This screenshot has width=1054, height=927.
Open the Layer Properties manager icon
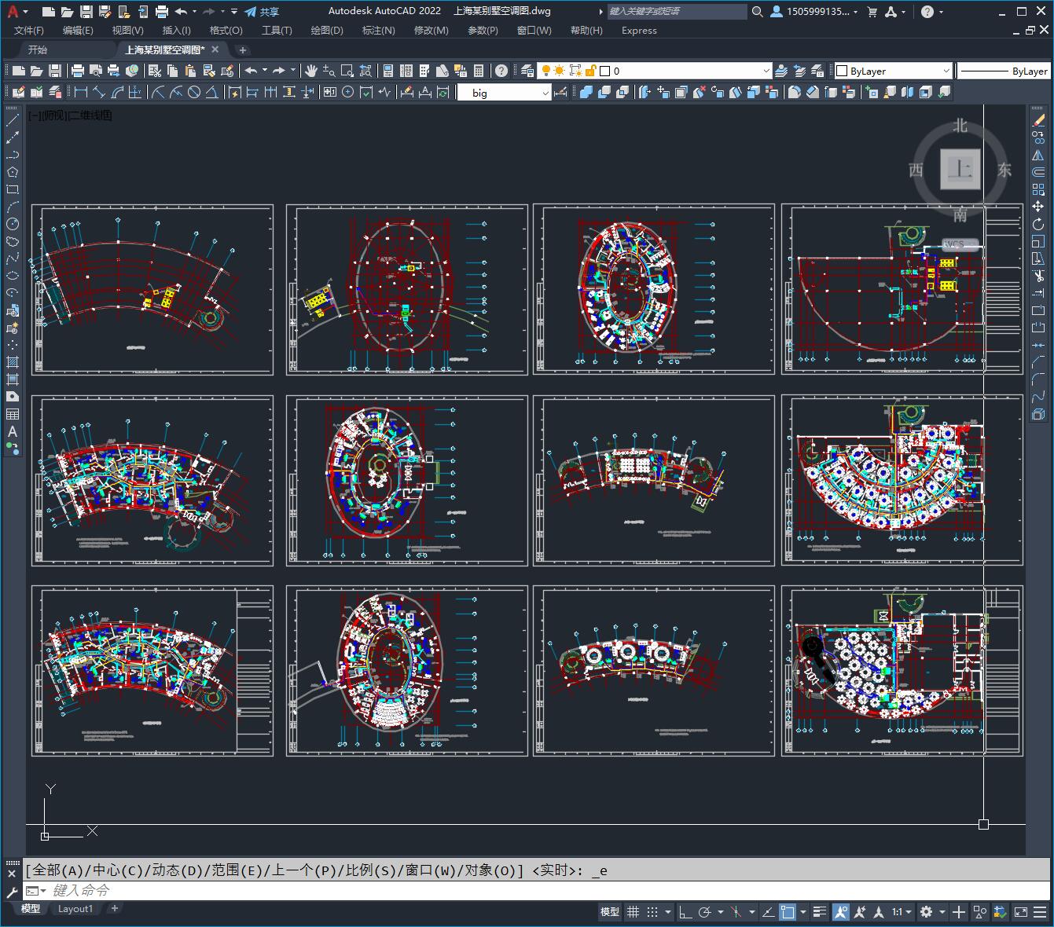pos(527,71)
